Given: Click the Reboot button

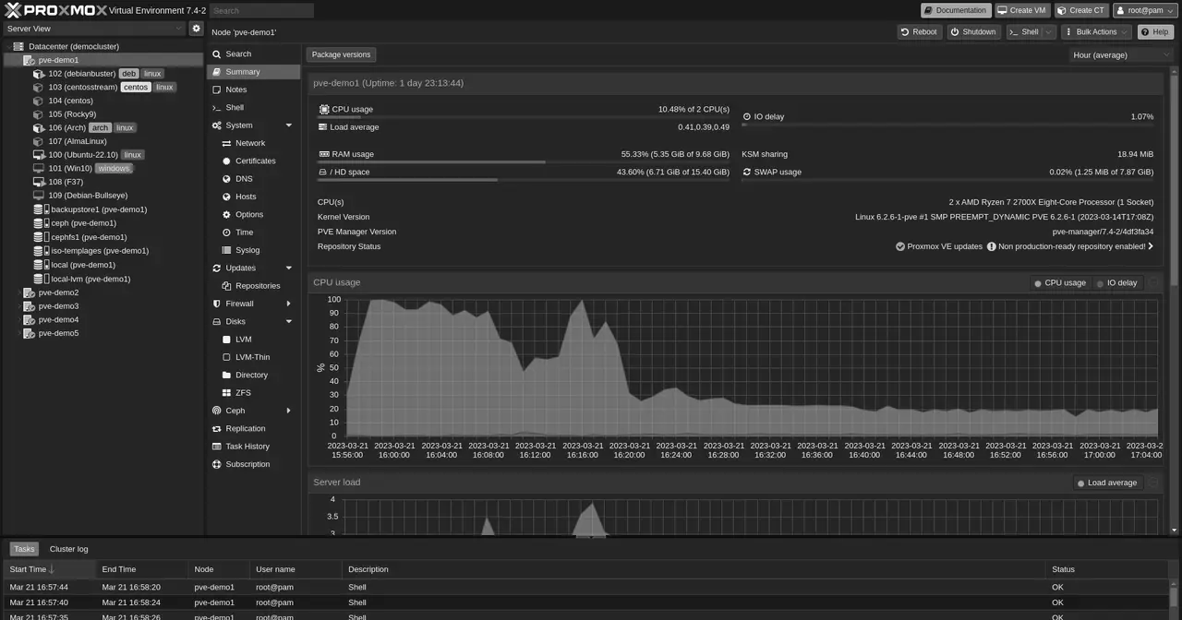Looking at the screenshot, I should point(918,31).
